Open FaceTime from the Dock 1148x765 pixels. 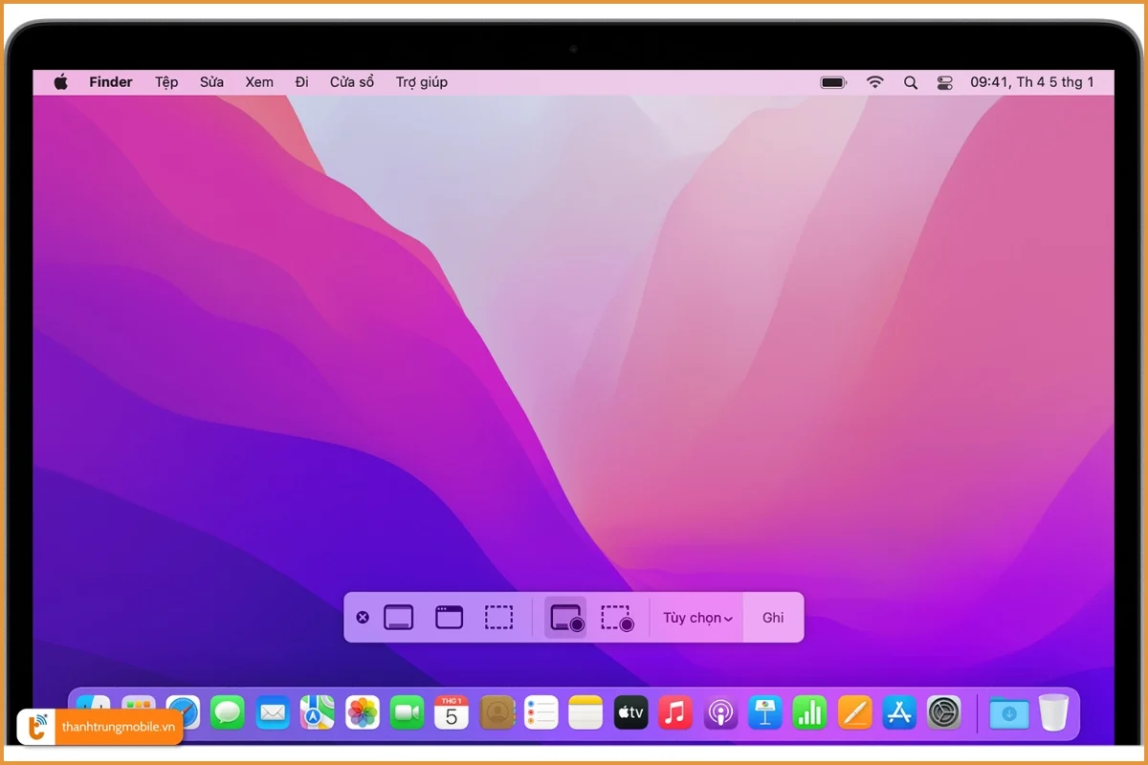pos(407,712)
